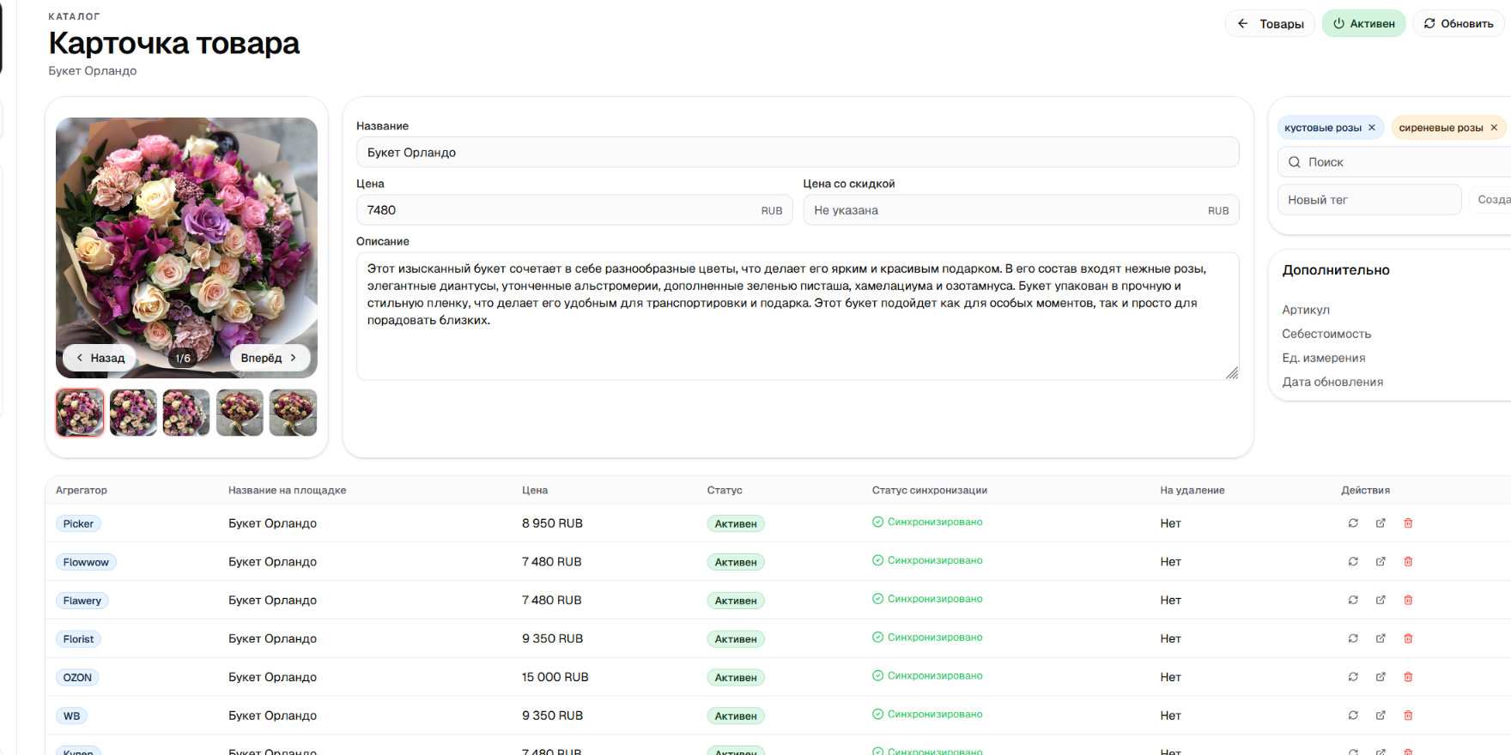Click the 'Название' input field
The height and width of the screenshot is (755, 1511).
pyautogui.click(x=797, y=153)
